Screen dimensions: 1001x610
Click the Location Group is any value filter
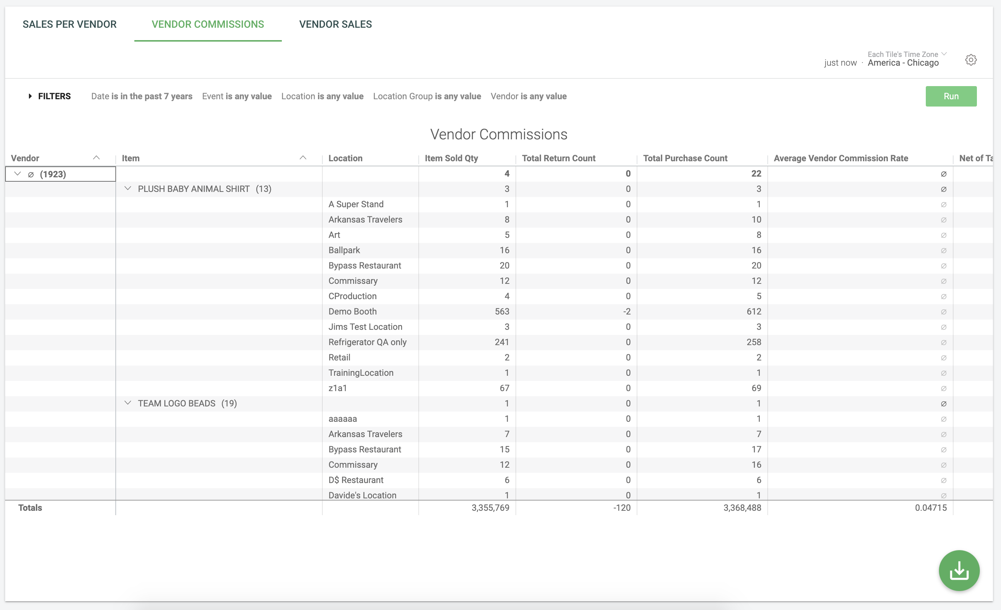click(427, 96)
